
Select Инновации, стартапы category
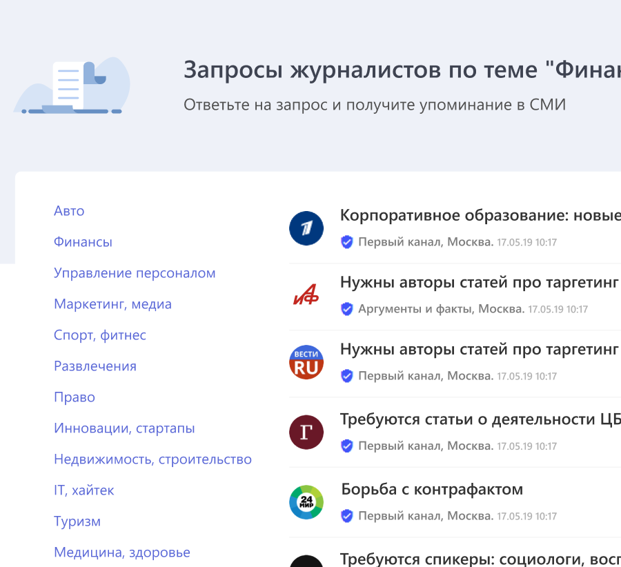(124, 428)
